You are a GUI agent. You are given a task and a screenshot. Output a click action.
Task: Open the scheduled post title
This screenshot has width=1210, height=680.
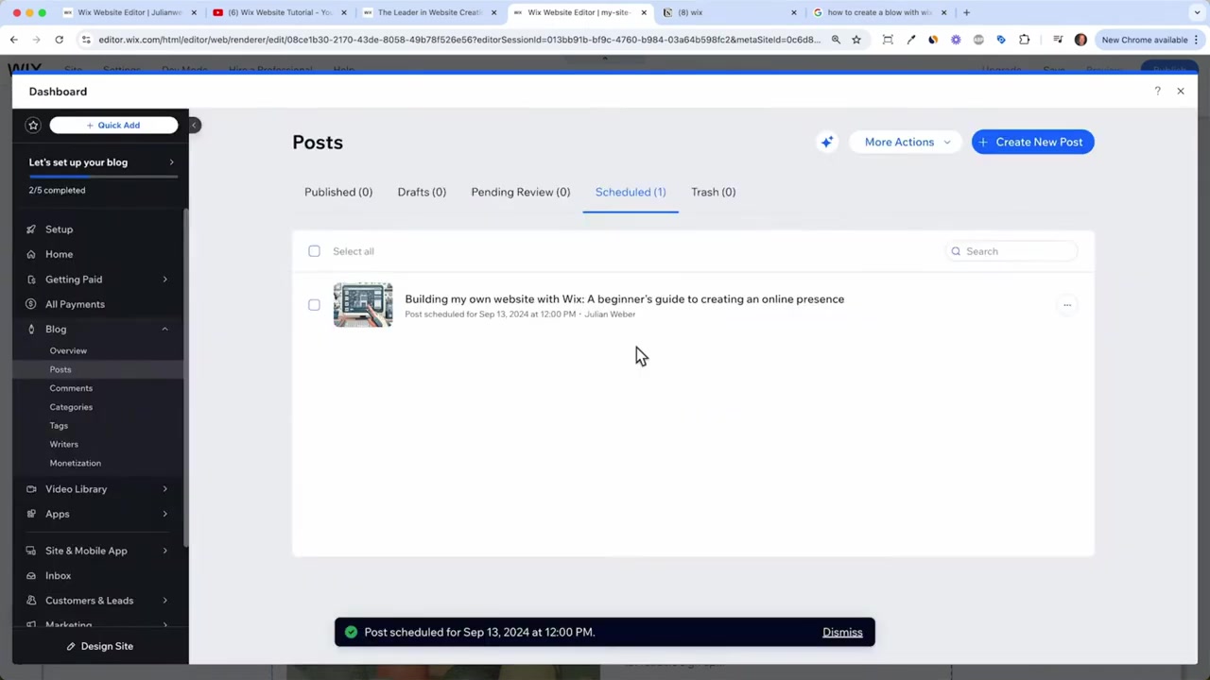point(624,299)
